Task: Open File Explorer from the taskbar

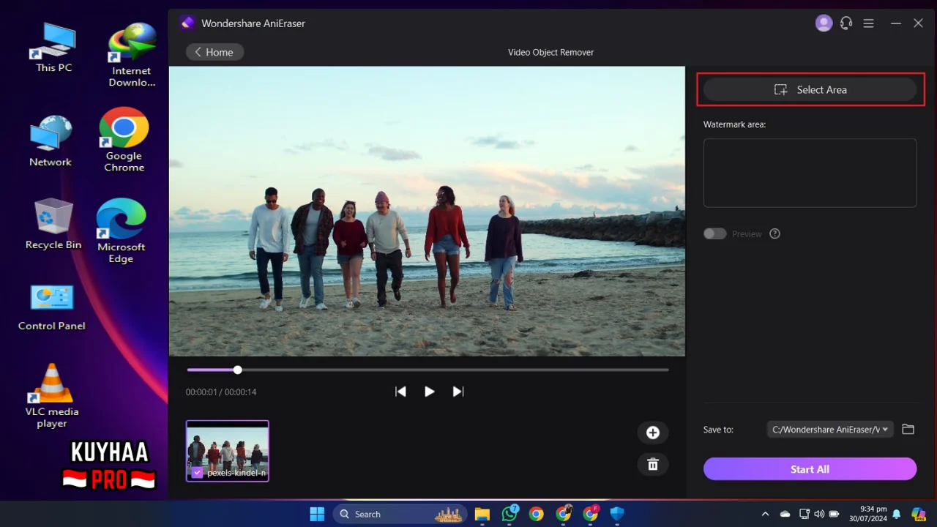Action: [x=482, y=514]
